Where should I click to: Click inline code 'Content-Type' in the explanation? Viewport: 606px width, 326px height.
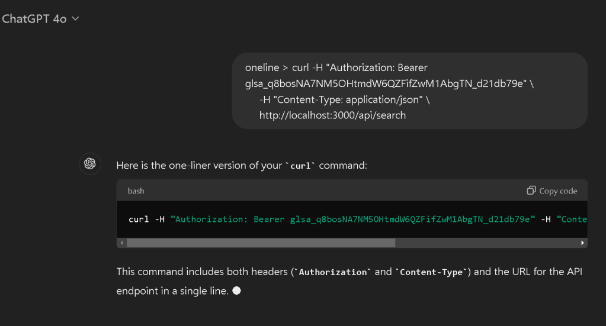tap(431, 272)
